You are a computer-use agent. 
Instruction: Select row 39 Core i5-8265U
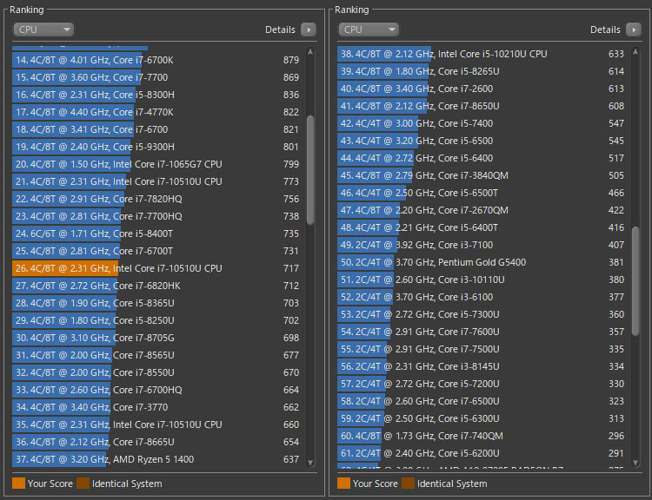[x=482, y=71]
